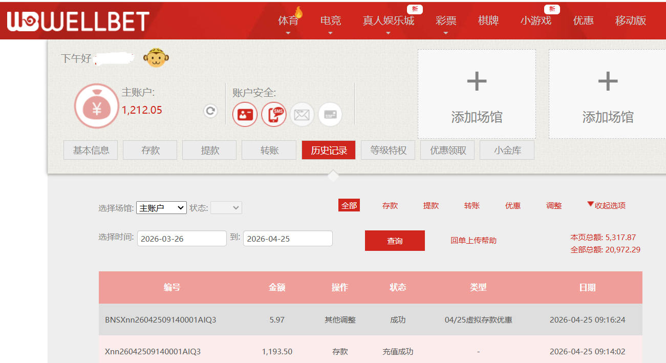The height and width of the screenshot is (363, 666).
Task: Click the flame icon on 体育
Action: [298, 12]
